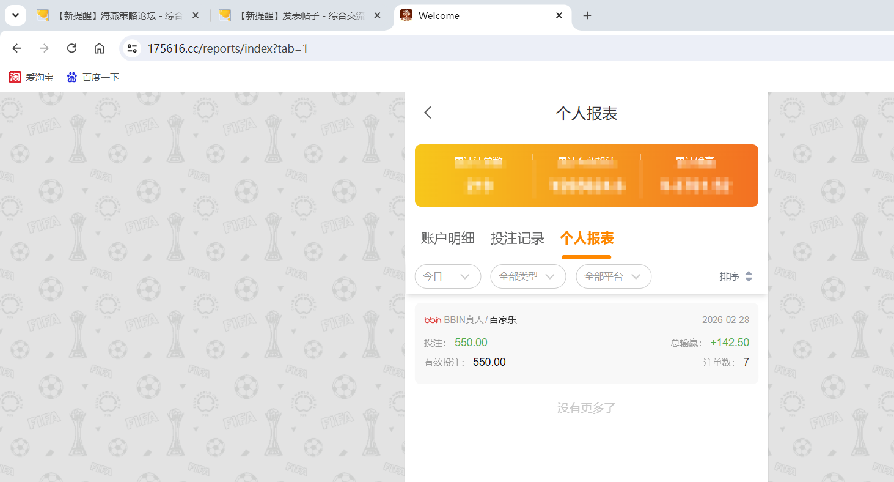Screen dimensions: 894x482
Task: Click the 百度一下 bookmark icon
Action: [71, 77]
